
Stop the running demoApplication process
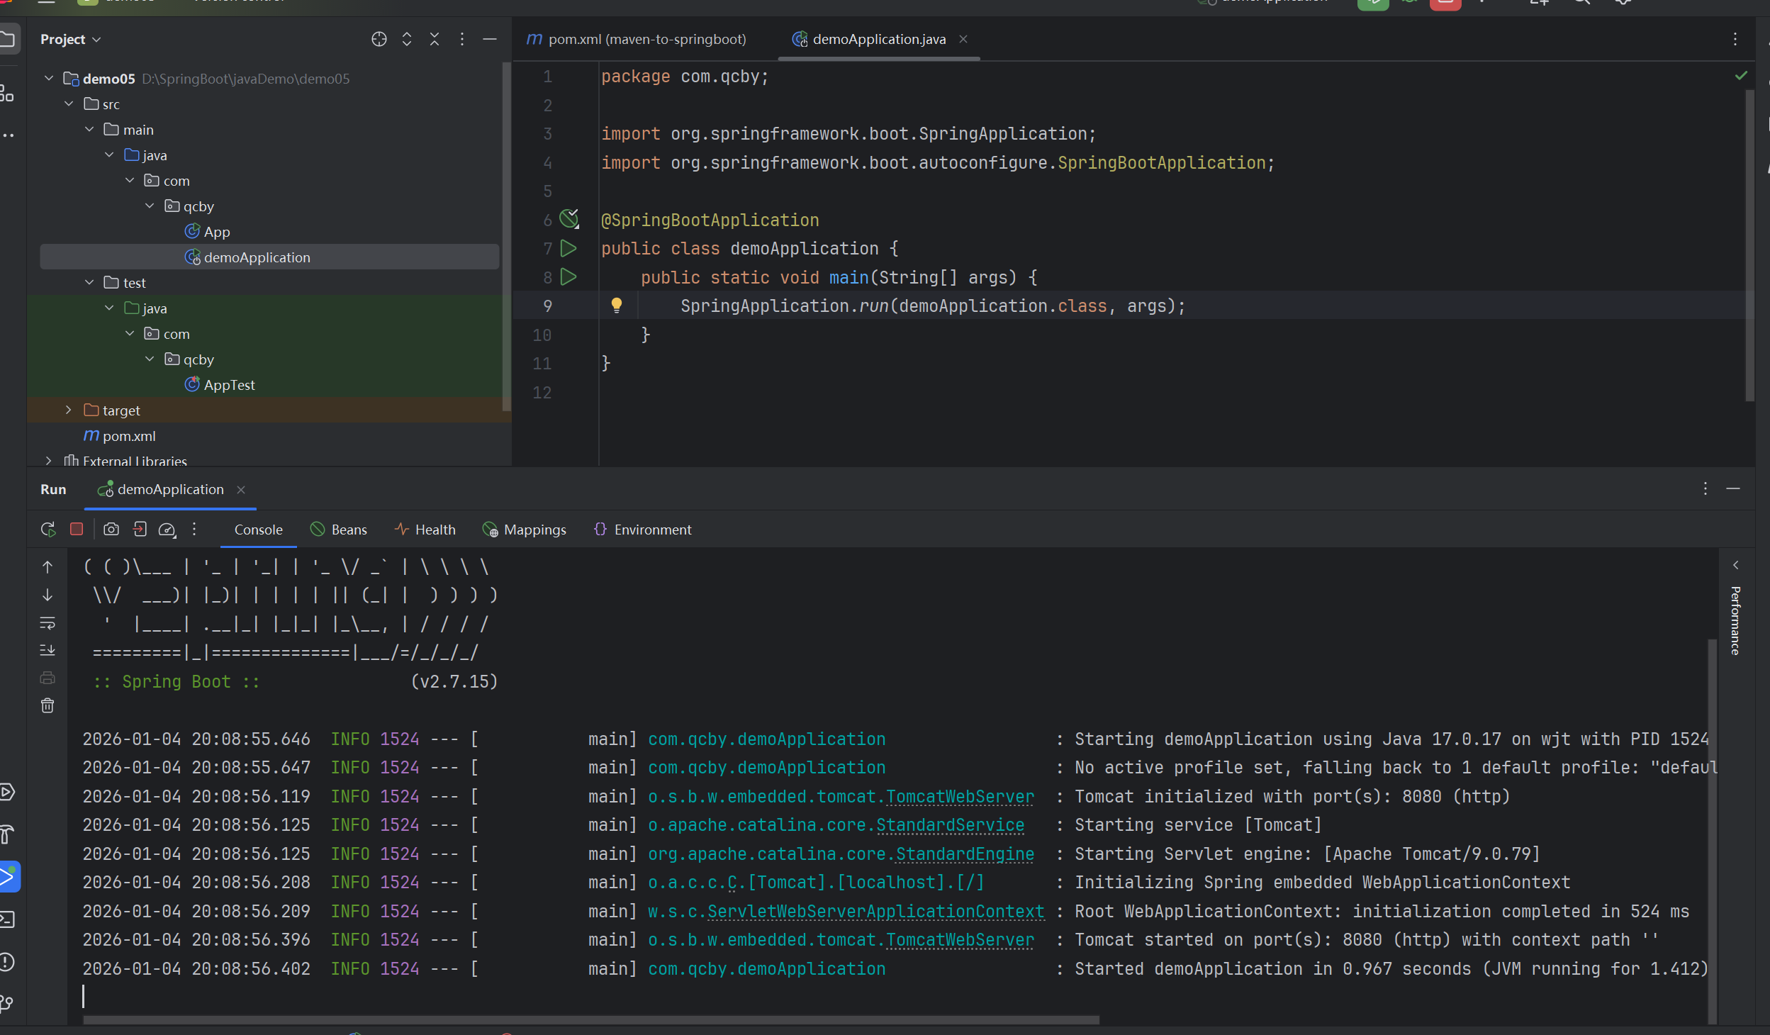click(77, 530)
